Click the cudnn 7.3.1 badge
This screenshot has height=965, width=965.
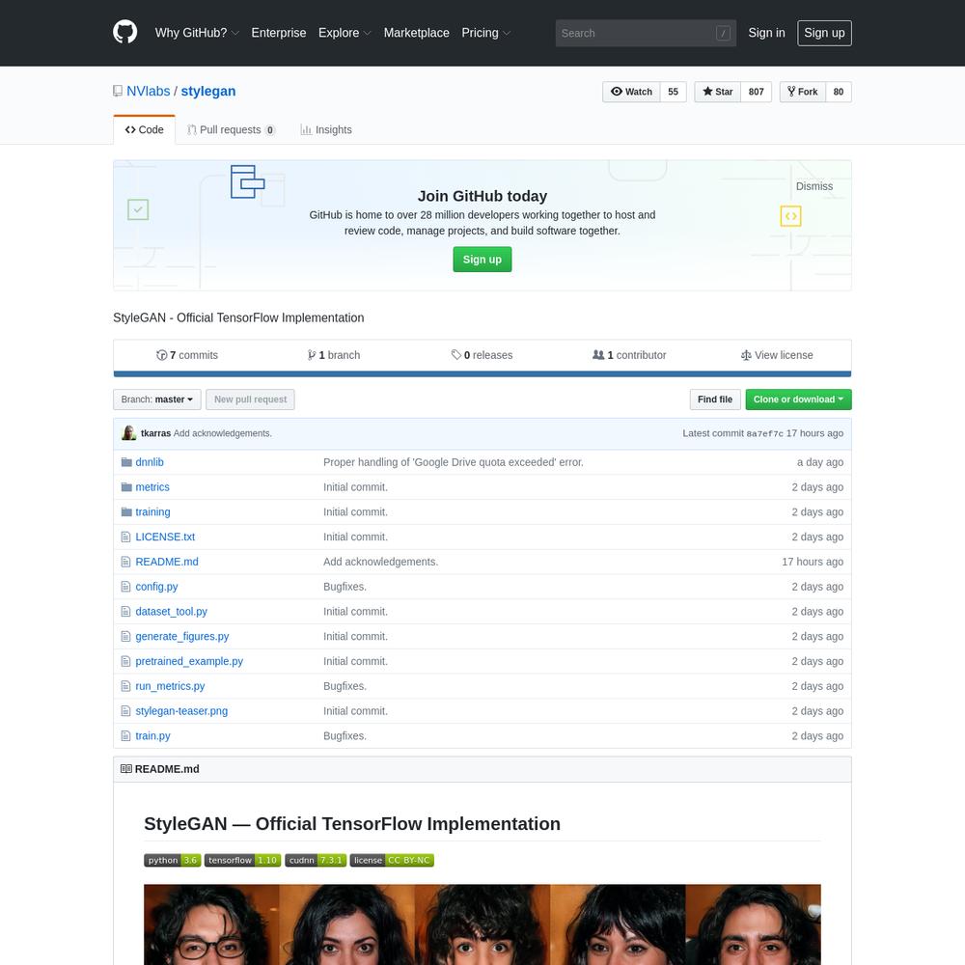click(x=316, y=860)
